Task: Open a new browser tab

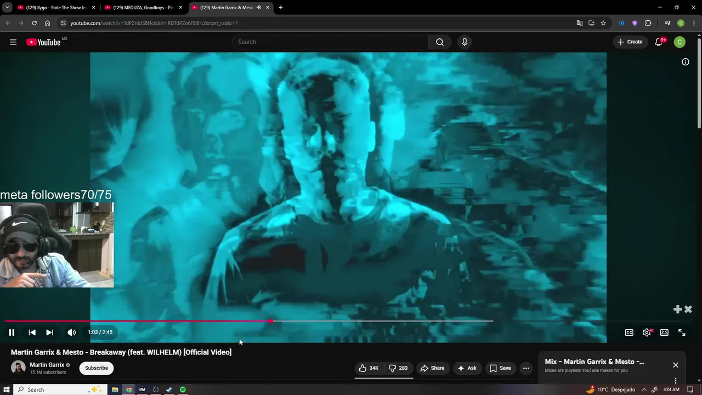Action: tap(280, 8)
